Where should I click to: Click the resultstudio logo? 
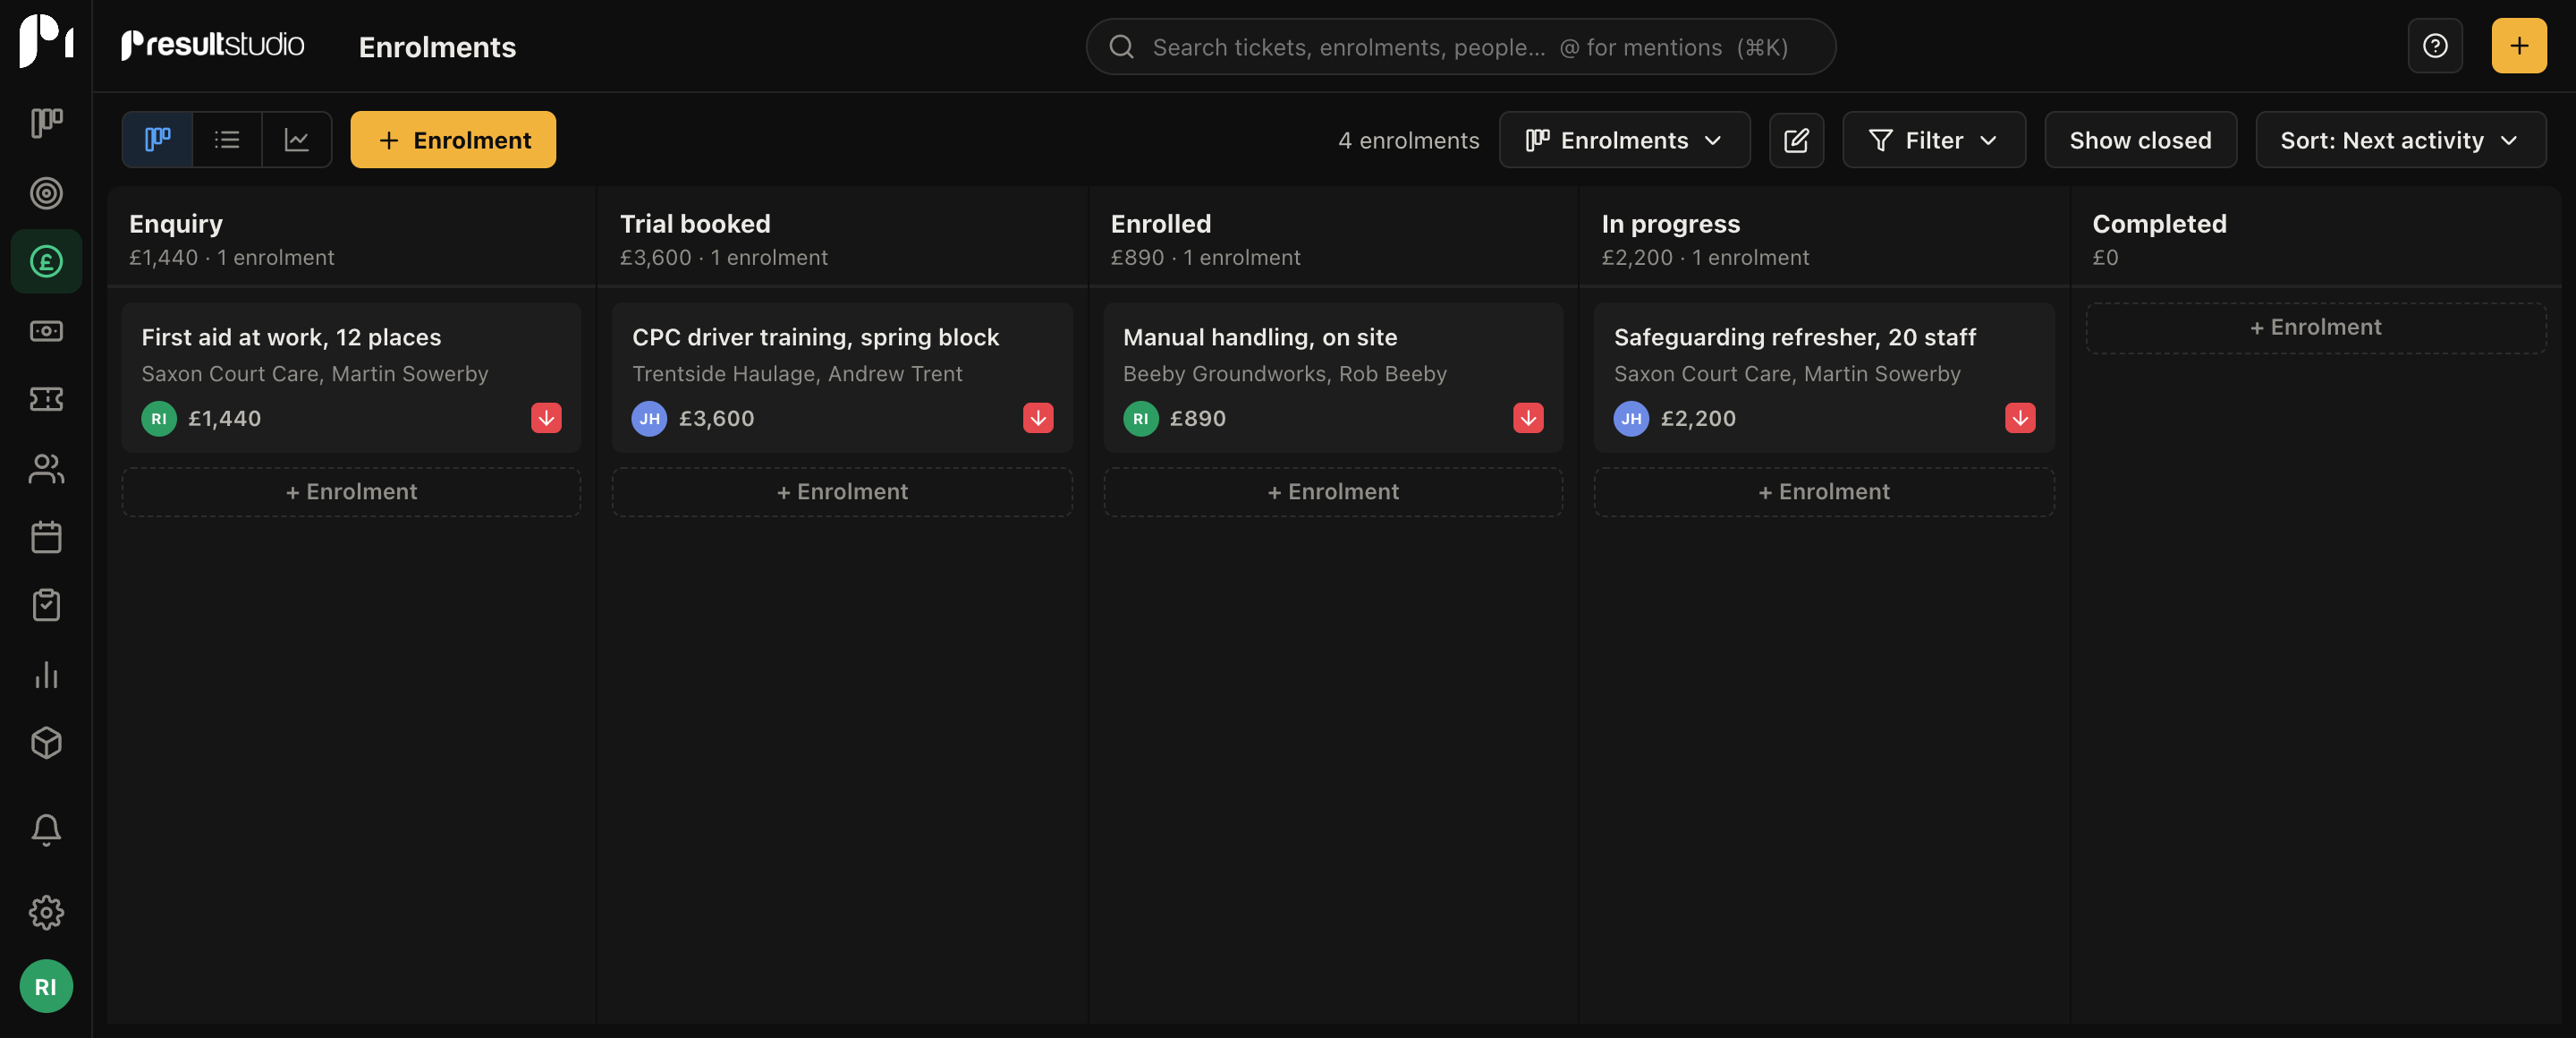pyautogui.click(x=212, y=45)
